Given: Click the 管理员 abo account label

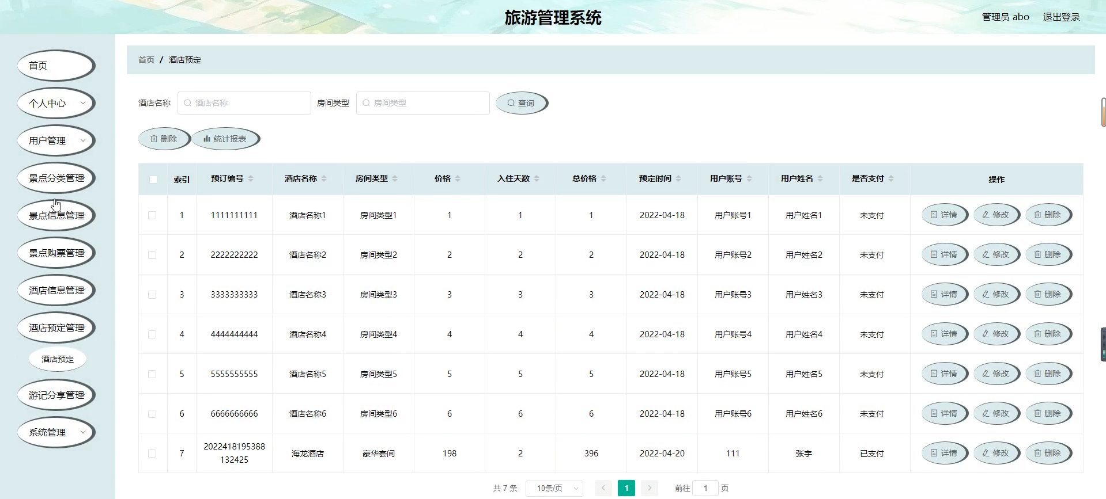Looking at the screenshot, I should (1005, 17).
